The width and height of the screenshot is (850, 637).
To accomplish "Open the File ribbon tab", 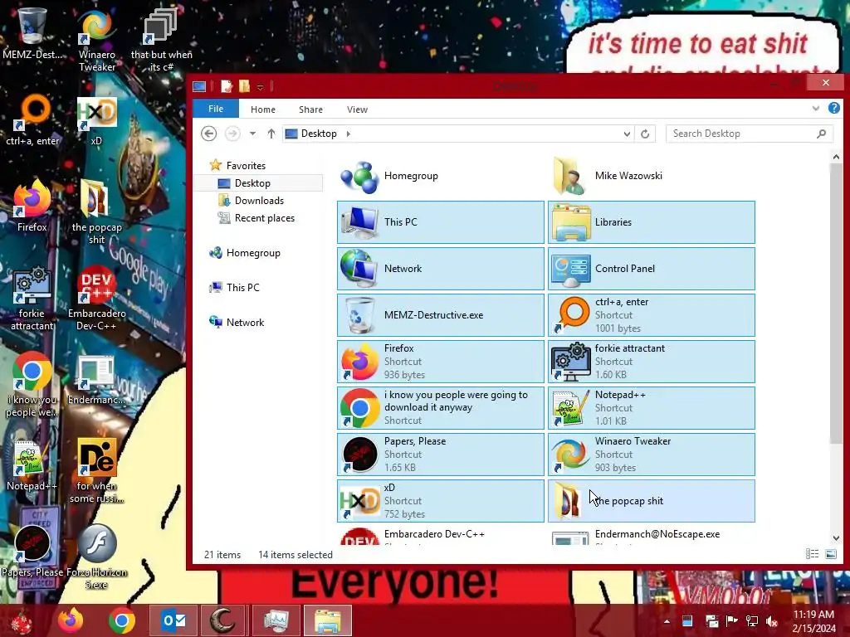I will tap(216, 109).
